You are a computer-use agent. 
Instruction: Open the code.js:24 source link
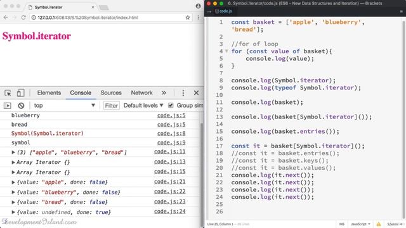169,211
